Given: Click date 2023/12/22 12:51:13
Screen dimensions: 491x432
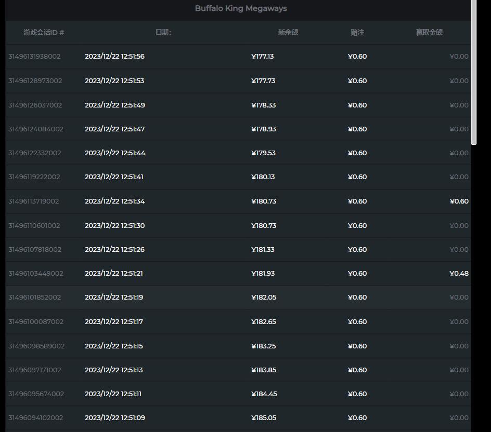Looking at the screenshot, I should pyautogui.click(x=114, y=370).
